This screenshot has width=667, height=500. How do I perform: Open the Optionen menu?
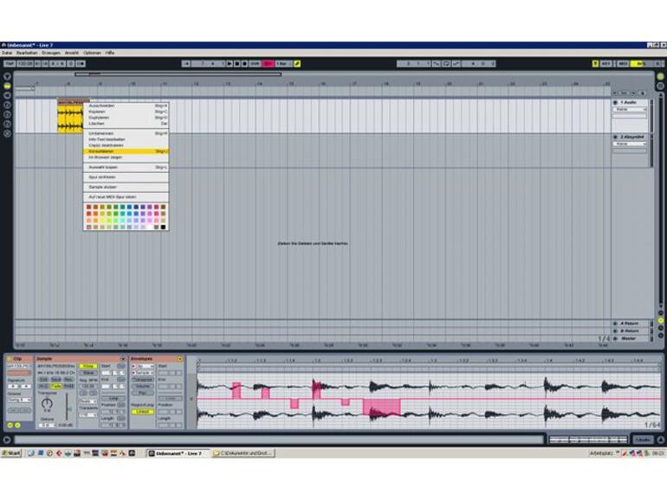tap(92, 53)
